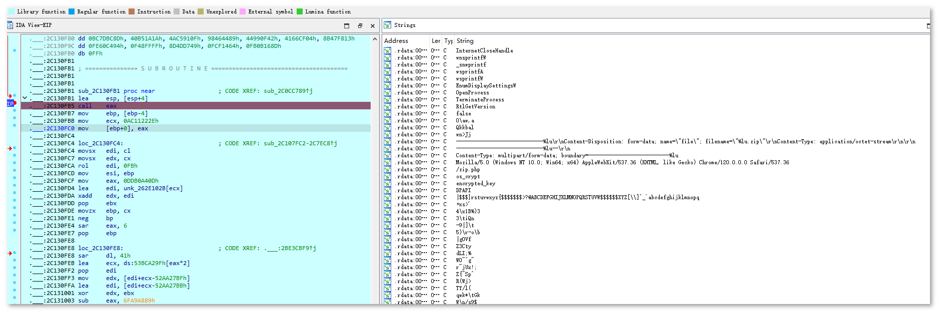Image resolution: width=937 pixels, height=311 pixels.
Task: Toggle breakpoint dot at address 2C130FBB
Action: (x=15, y=121)
